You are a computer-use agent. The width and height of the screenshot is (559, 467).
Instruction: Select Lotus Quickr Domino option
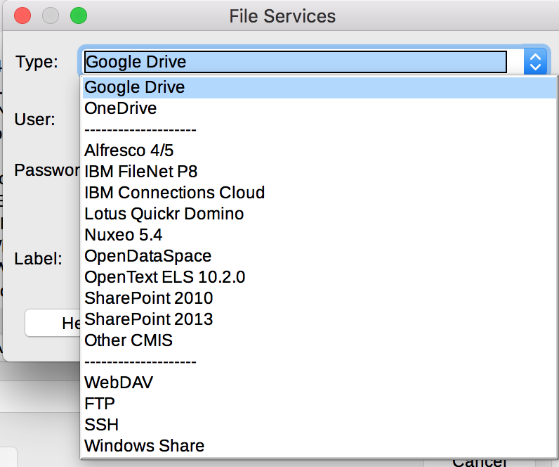coord(320,214)
